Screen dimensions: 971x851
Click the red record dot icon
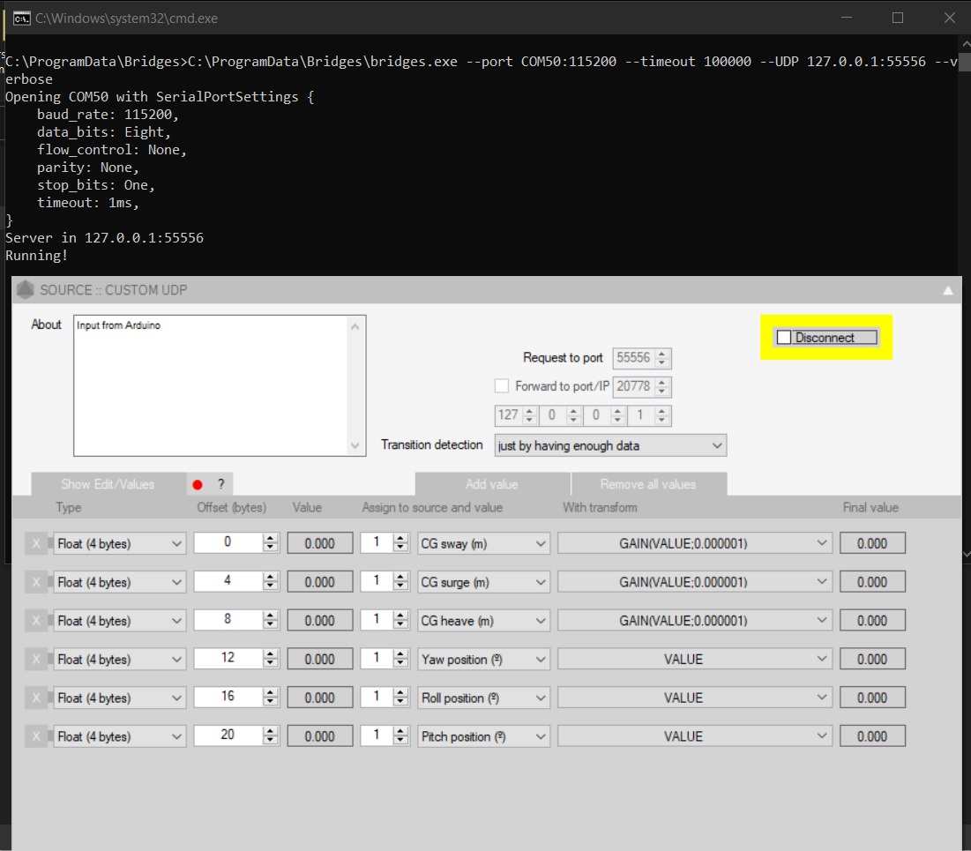(198, 484)
